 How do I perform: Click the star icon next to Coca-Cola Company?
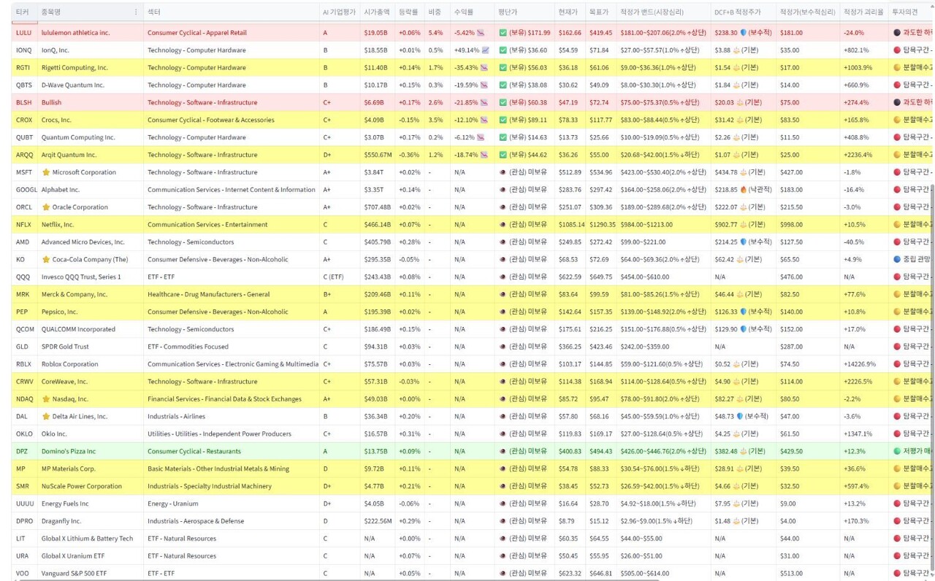tap(46, 259)
